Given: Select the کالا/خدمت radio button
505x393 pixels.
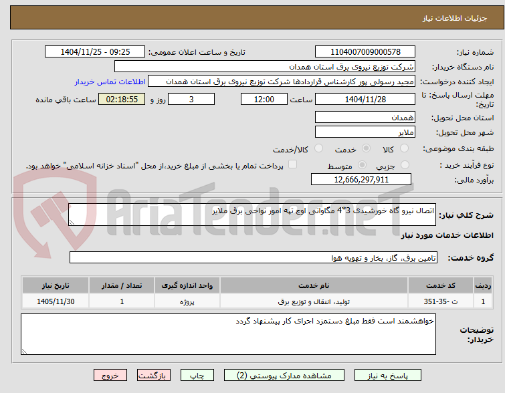Looking at the screenshot, I should pyautogui.click(x=318, y=148).
